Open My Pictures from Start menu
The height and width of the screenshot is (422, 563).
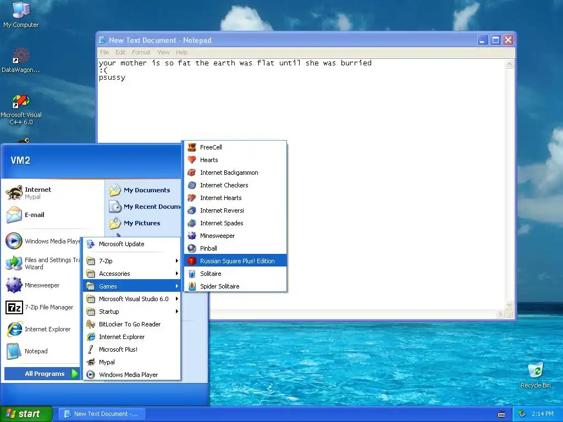[x=145, y=223]
